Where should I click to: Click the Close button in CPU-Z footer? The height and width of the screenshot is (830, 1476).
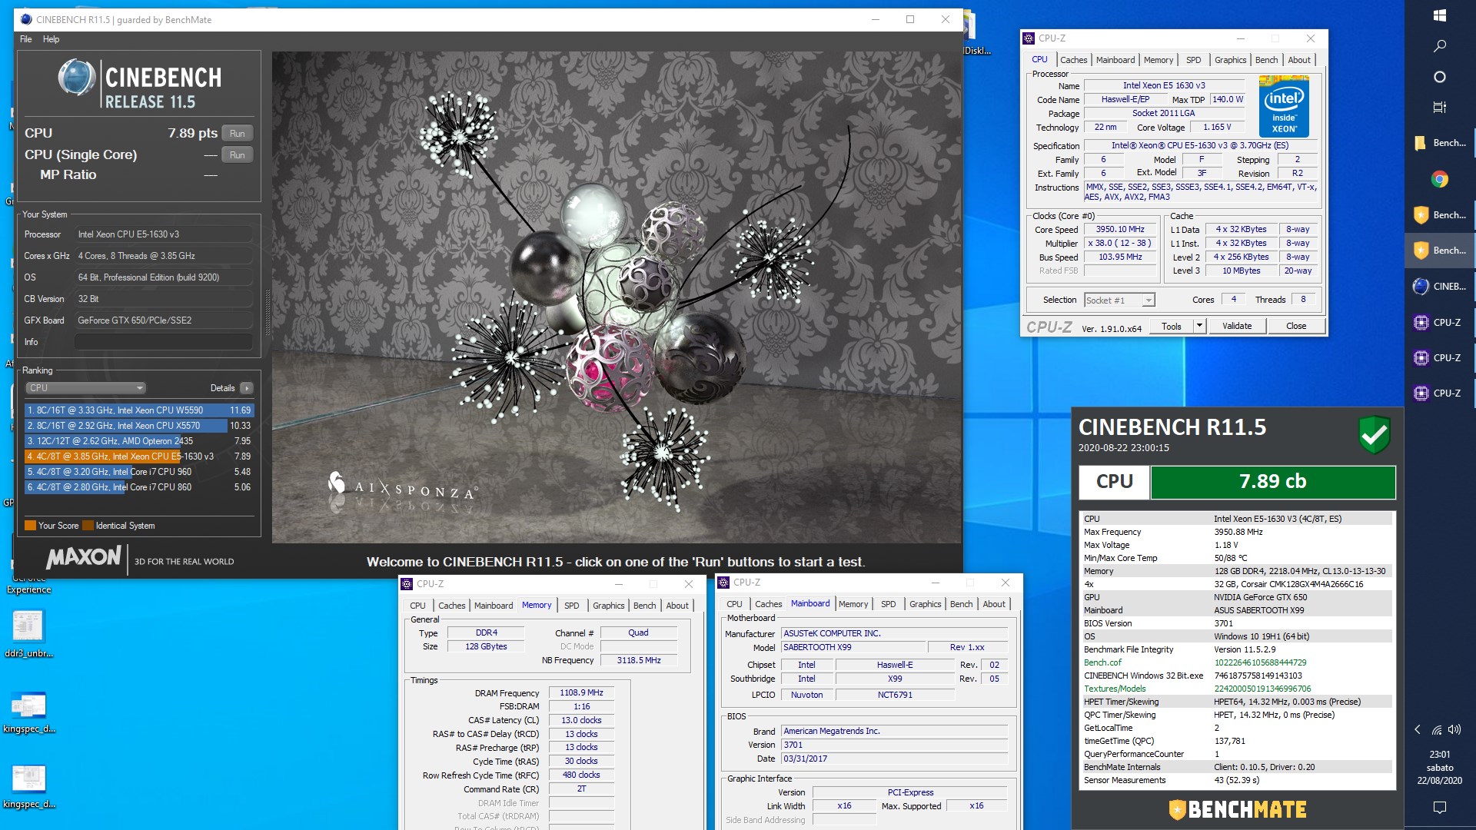click(1296, 327)
